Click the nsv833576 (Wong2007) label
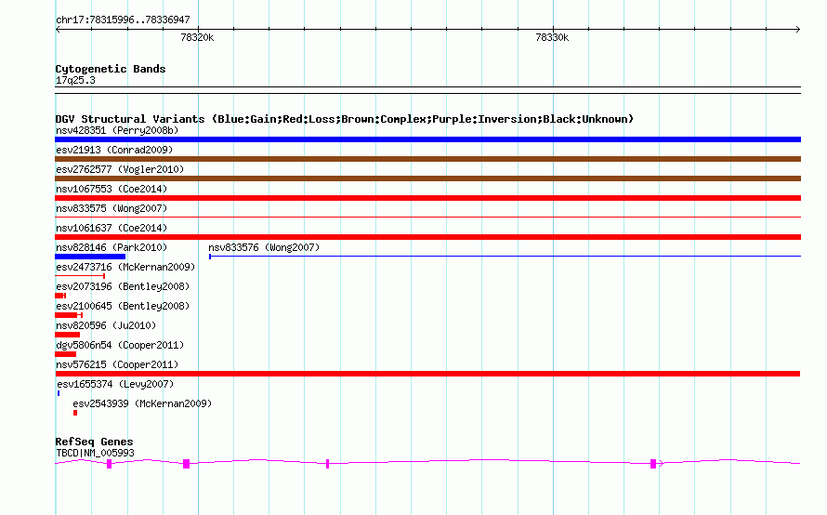The height and width of the screenshot is (515, 827). tap(264, 247)
